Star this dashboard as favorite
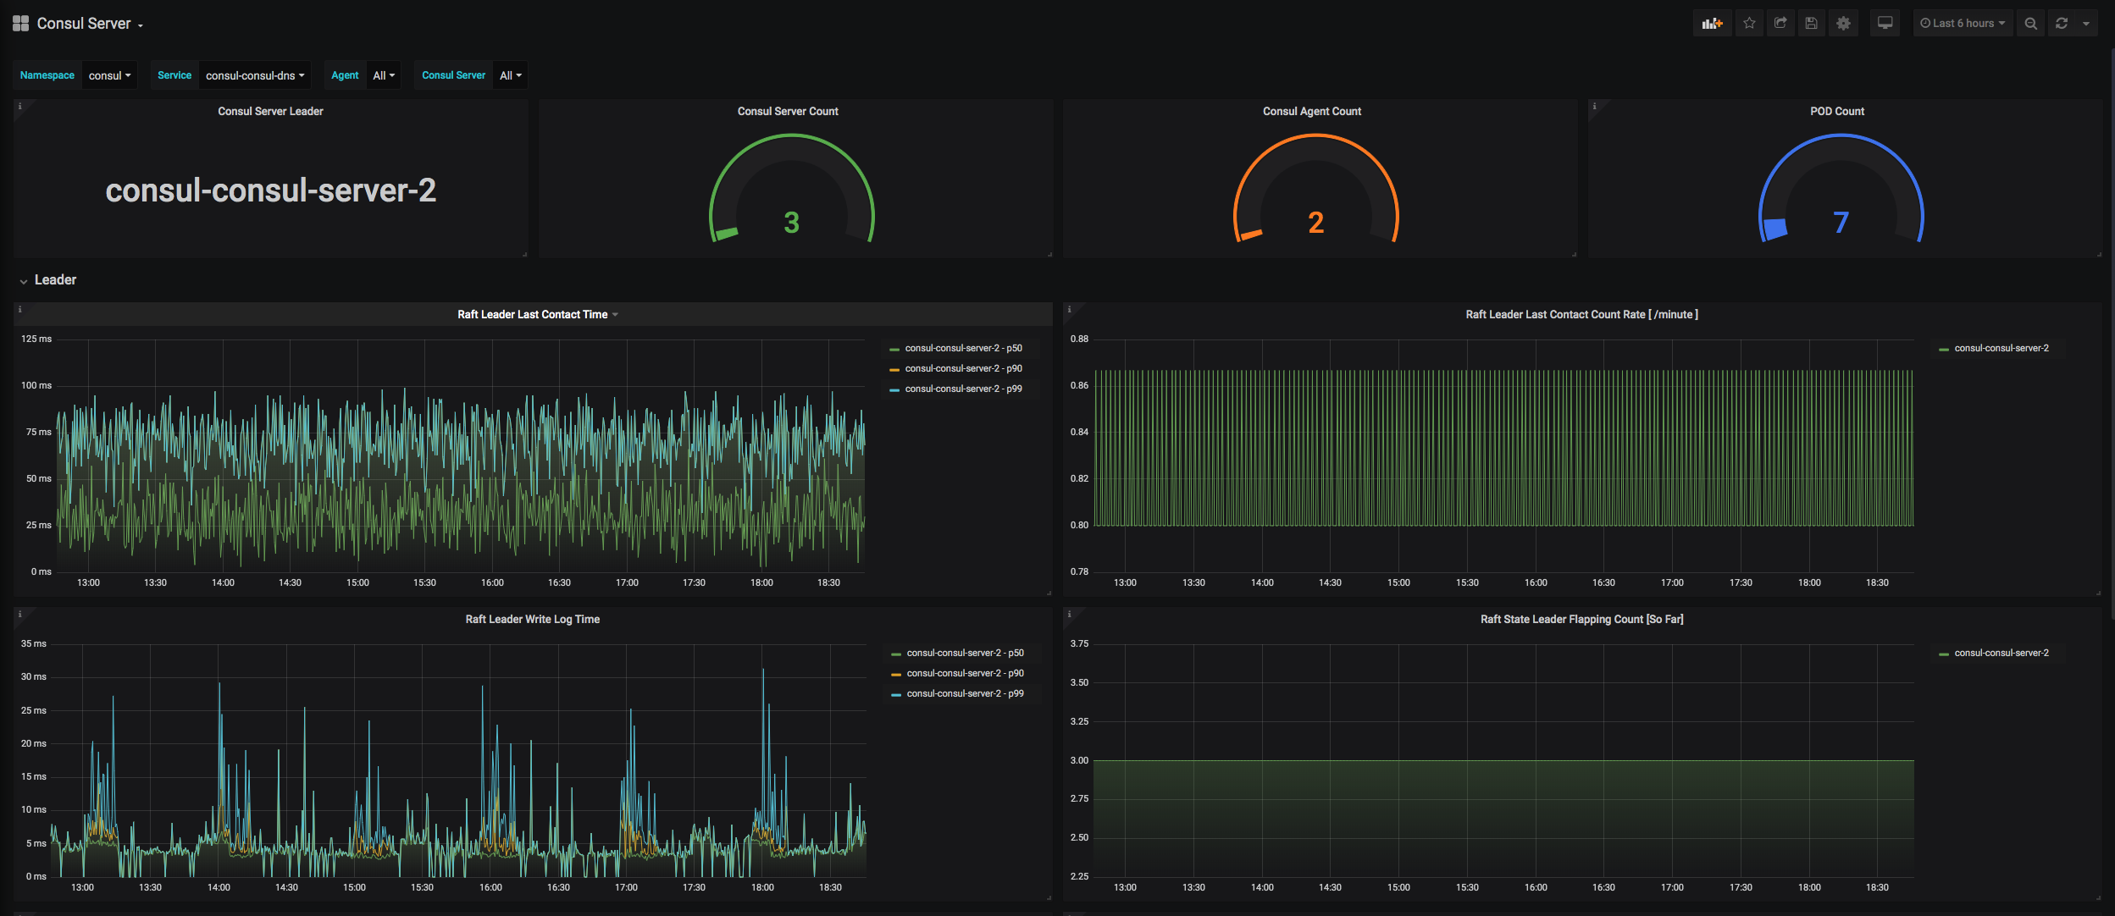The image size is (2115, 916). click(x=1749, y=24)
